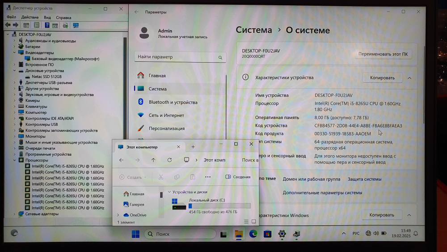The image size is (447, 252).
Task: Expand the Сетевые адаптеры tree node
Action: (x=14, y=214)
